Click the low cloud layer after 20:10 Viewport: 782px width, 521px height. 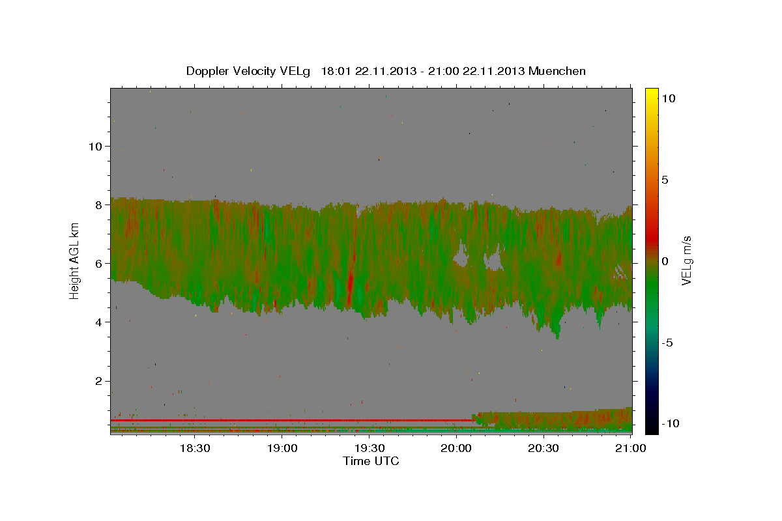coord(554,420)
